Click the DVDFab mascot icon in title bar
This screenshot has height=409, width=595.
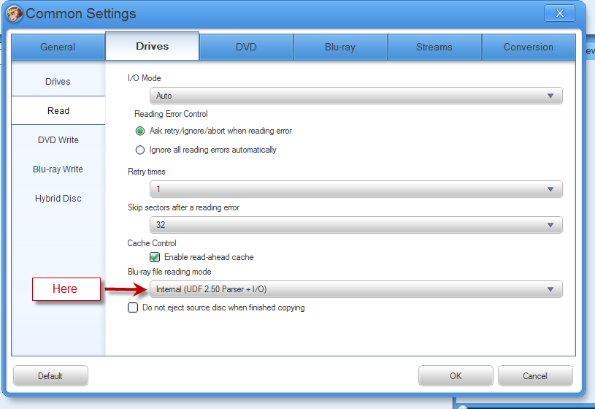(15, 14)
